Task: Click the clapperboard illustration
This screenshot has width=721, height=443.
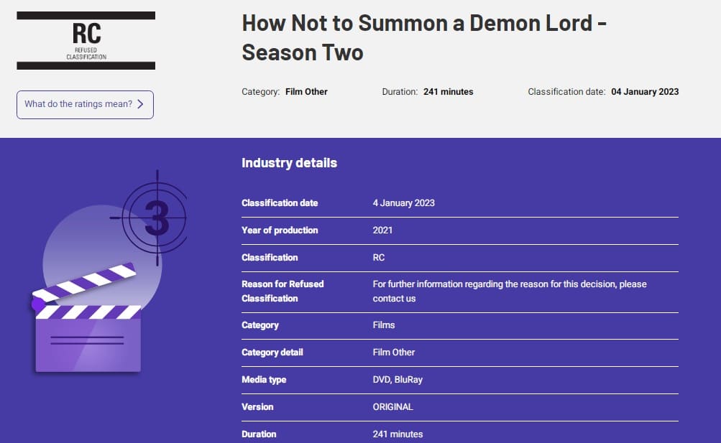Action: 88,323
